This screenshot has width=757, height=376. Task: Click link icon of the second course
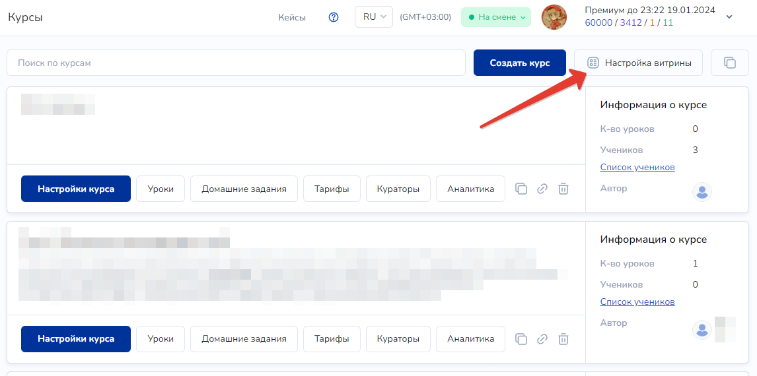[542, 339]
